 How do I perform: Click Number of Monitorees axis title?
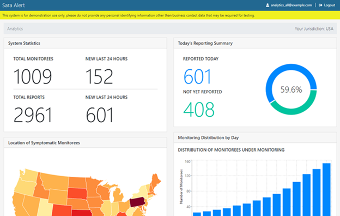pyautogui.click(x=181, y=187)
